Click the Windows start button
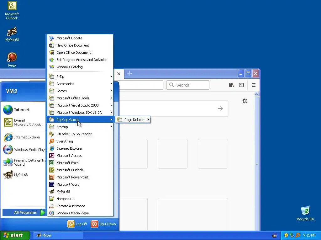The image size is (321, 240). click(x=15, y=235)
